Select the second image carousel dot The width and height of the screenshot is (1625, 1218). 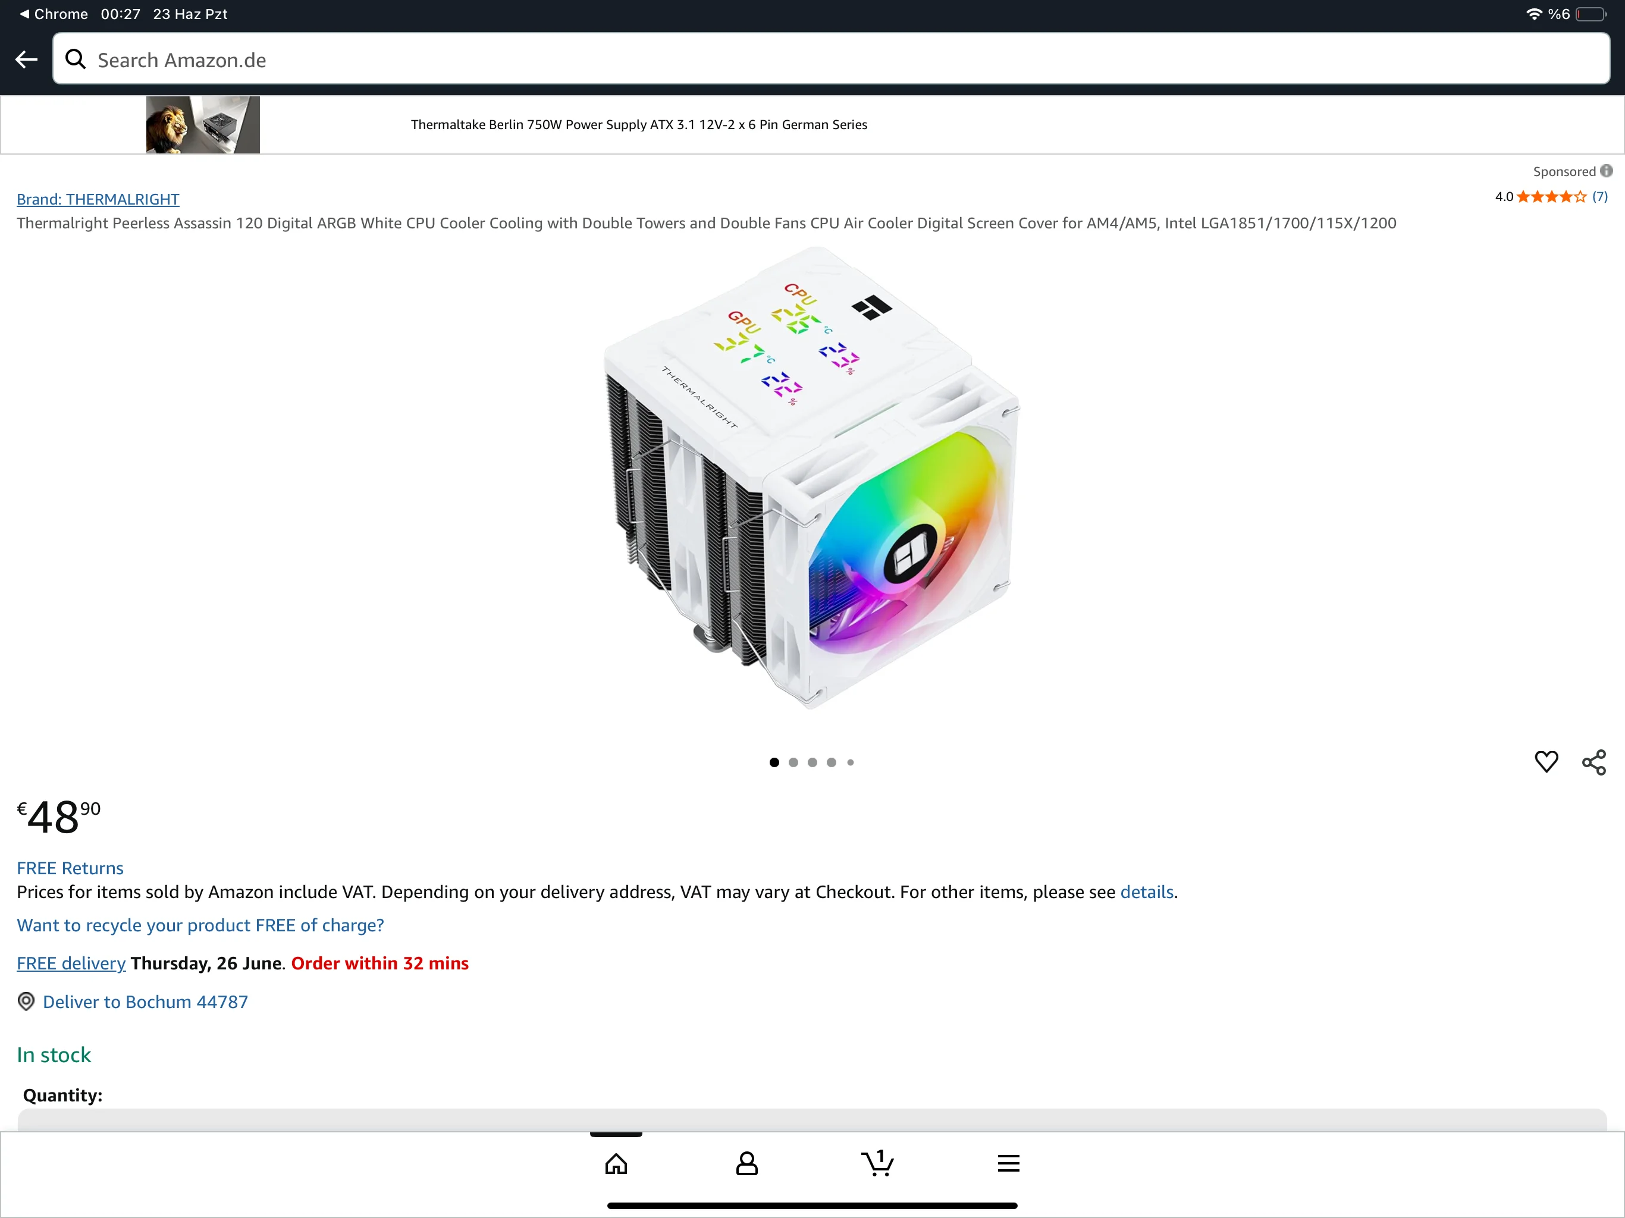point(793,762)
